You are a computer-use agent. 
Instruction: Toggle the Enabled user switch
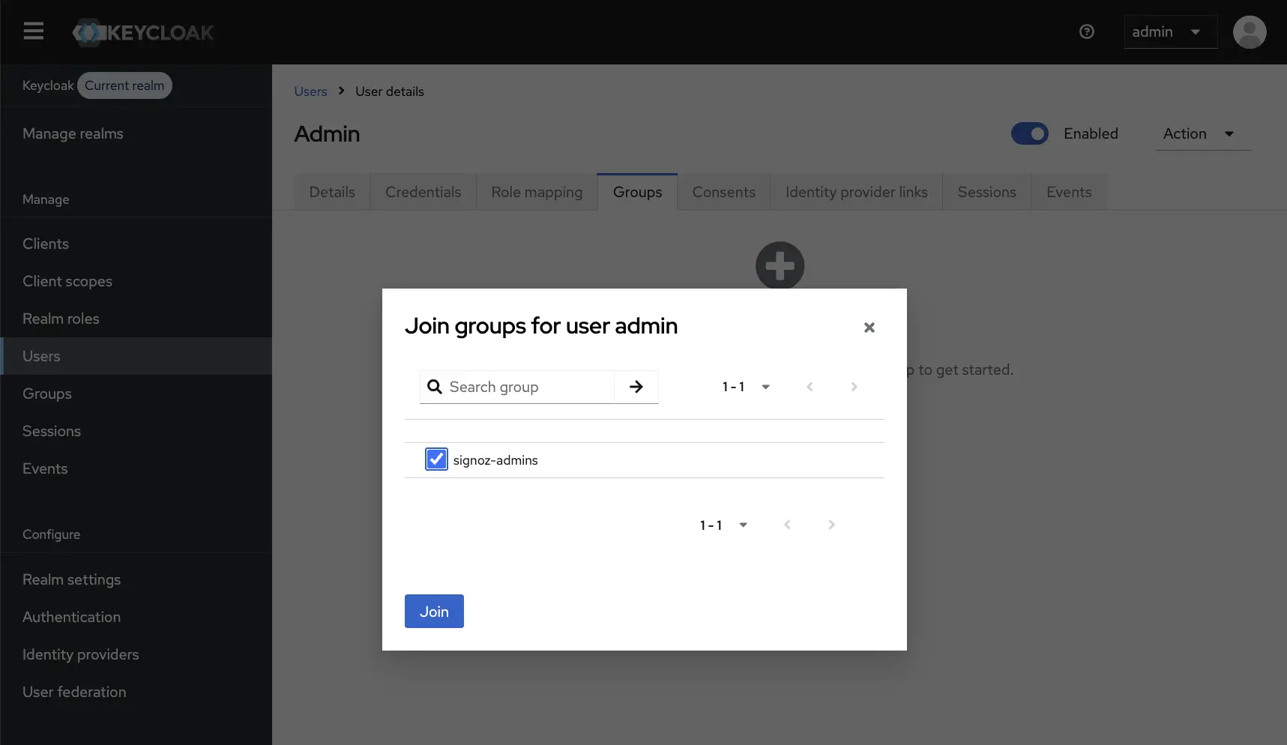point(1029,133)
